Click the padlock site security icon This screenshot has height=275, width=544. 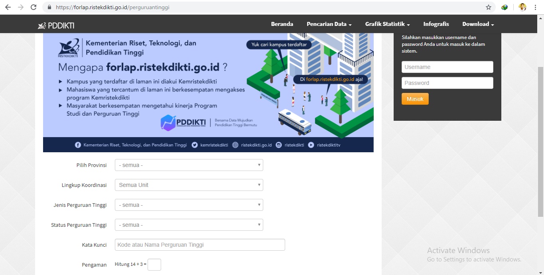click(x=50, y=7)
